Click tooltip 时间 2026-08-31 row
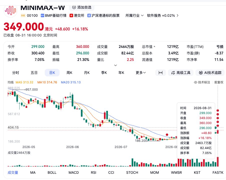Viewport: 226px width, 180px height. pyautogui.click(x=196, y=108)
